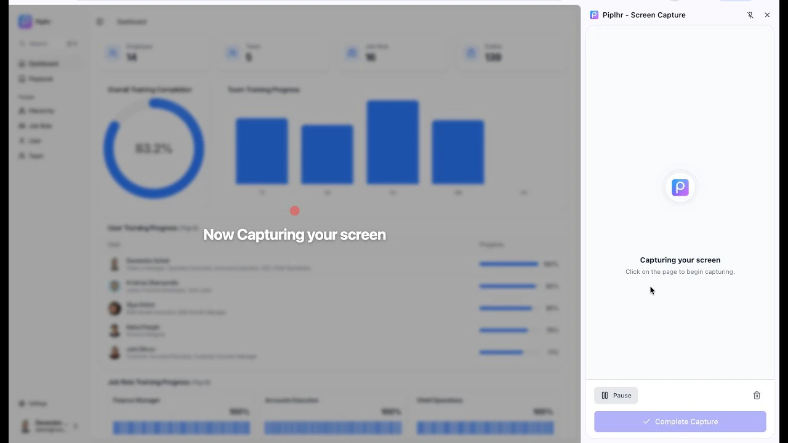Image resolution: width=788 pixels, height=443 pixels.
Task: Open Dashboard in the blurred sidebar
Action: tap(44, 64)
